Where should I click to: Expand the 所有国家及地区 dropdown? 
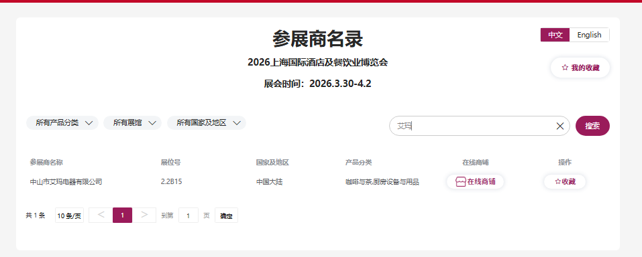(x=207, y=122)
